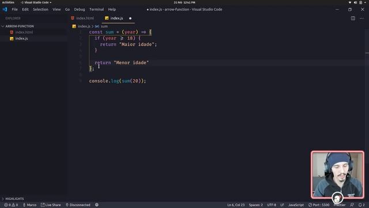
Task: Open the Terminal menu
Action: click(x=96, y=9)
